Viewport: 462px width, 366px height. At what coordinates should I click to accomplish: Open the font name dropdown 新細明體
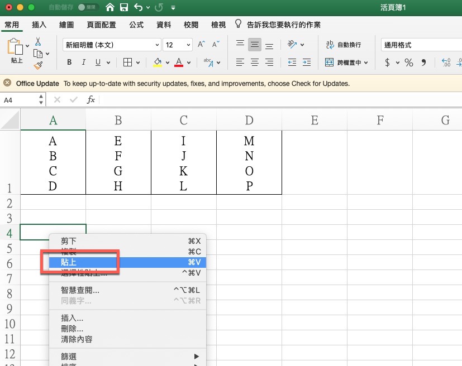[112, 45]
